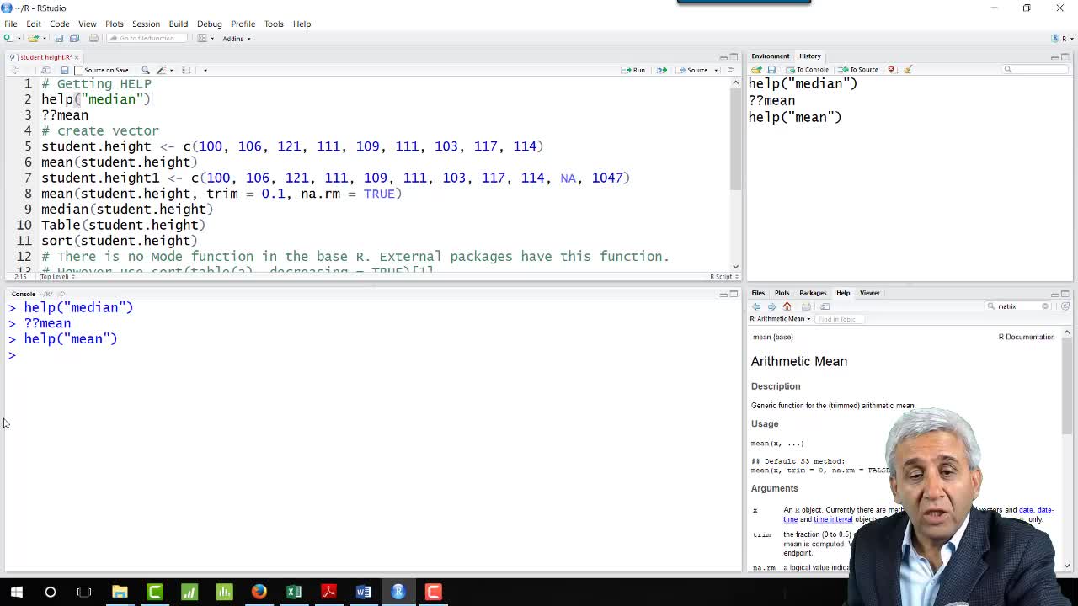Switch to the Plots tab
This screenshot has width=1078, height=606.
click(782, 293)
